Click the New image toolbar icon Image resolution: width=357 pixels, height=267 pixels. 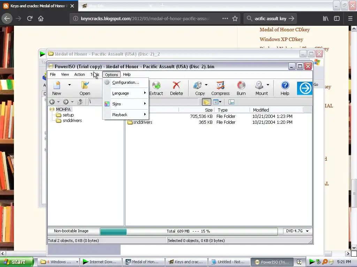click(57, 88)
